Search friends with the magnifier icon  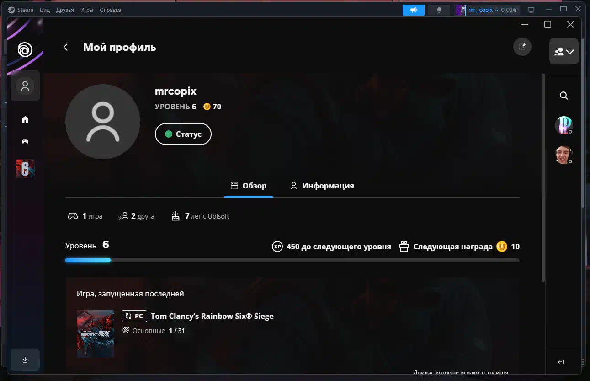tap(564, 96)
